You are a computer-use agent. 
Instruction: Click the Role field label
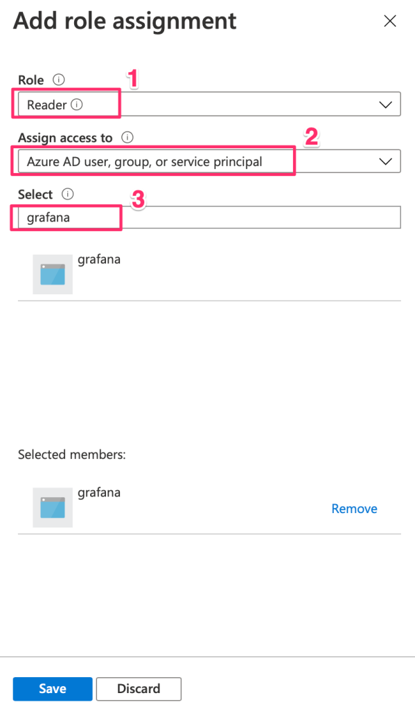coord(30,80)
